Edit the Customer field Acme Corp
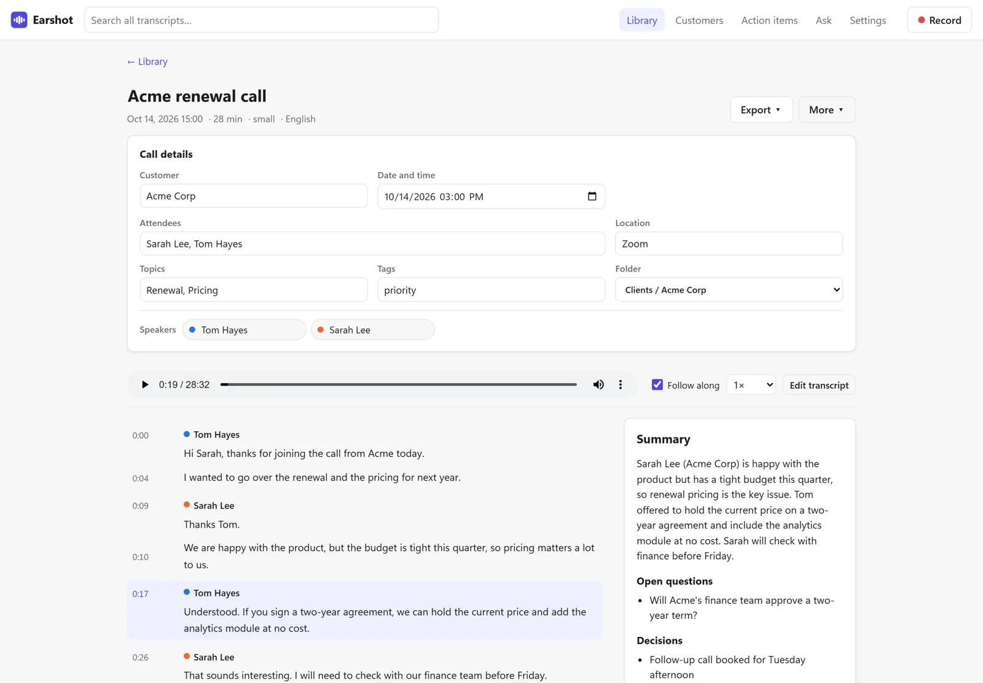 (254, 196)
